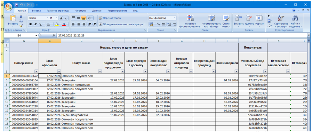Toggle italic К formatting
Viewport: 312px width, 132px height.
point(36,24)
